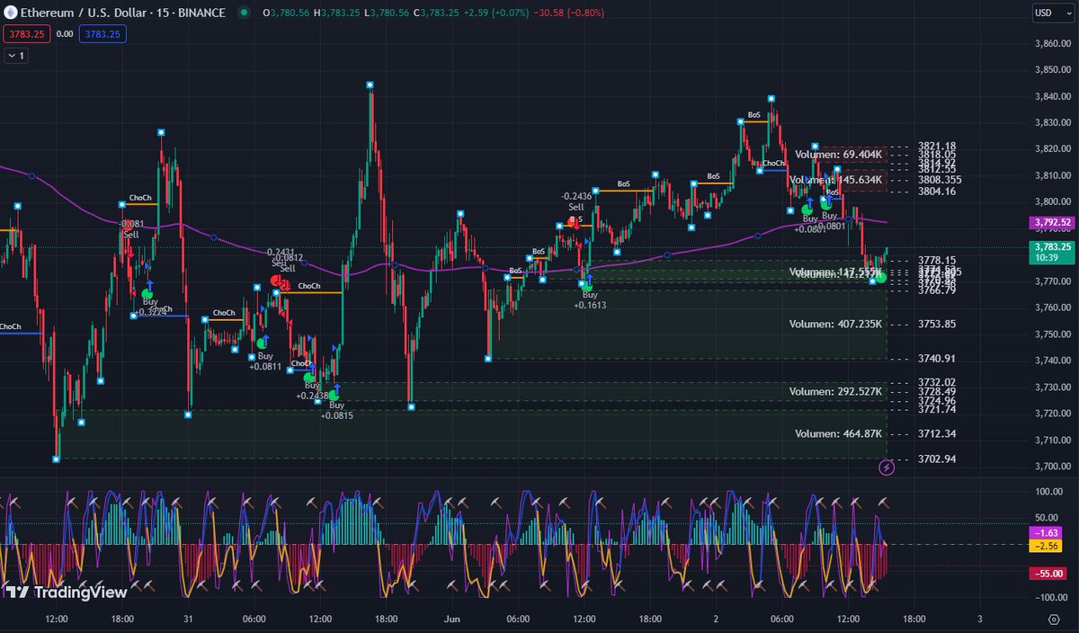Click the purple lightning bolt icon

887,467
